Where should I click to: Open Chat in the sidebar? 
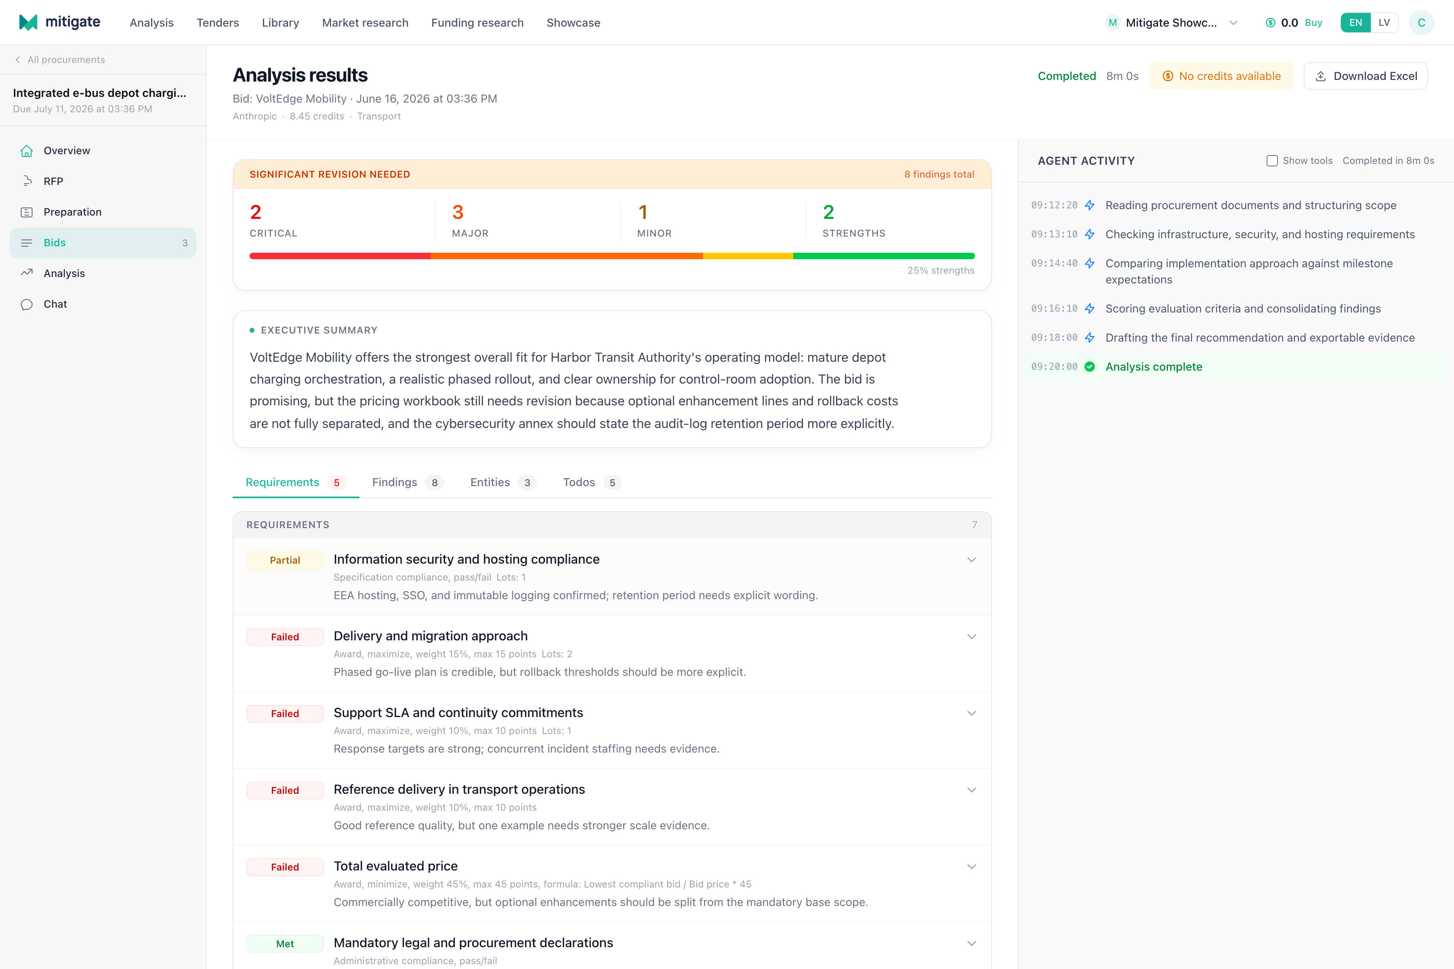(103, 304)
